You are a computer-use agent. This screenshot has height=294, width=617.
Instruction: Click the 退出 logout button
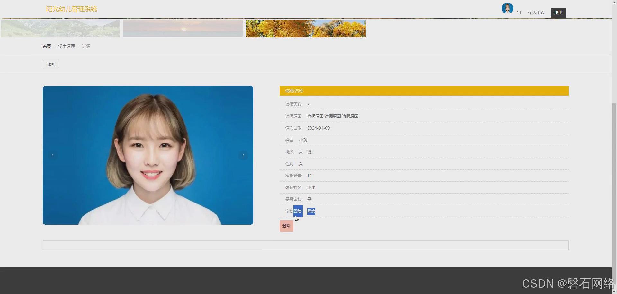pos(558,13)
